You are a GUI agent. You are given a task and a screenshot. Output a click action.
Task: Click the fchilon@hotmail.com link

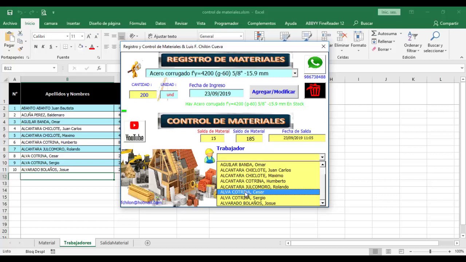[141, 203]
